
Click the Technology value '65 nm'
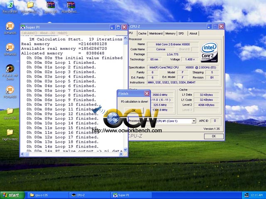coord(154,59)
